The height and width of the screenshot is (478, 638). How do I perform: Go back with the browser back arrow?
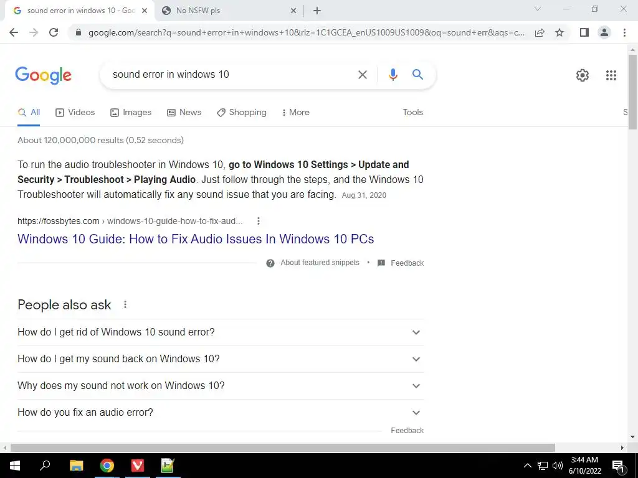(x=14, y=32)
